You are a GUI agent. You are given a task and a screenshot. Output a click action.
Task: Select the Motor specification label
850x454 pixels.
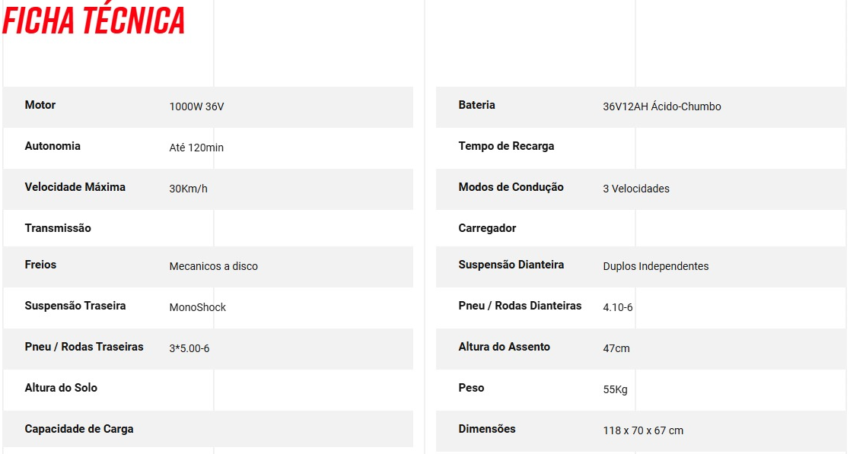[40, 105]
